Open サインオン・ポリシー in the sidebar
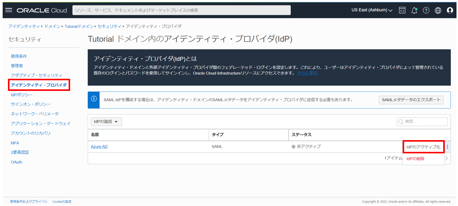458x206 pixels. click(x=31, y=104)
